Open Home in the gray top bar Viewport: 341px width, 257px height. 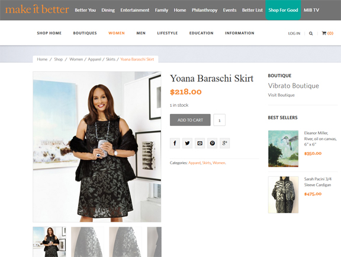pos(180,10)
